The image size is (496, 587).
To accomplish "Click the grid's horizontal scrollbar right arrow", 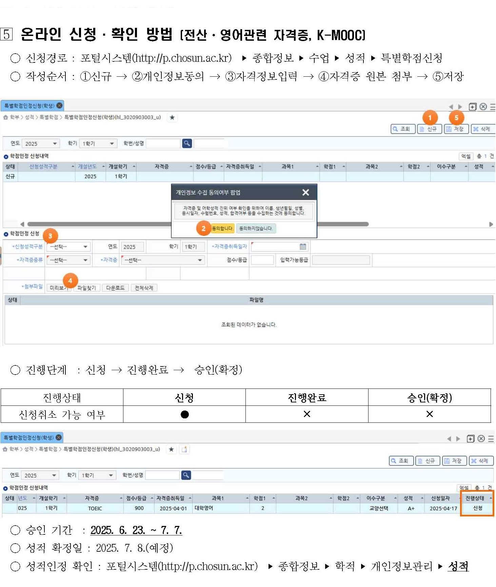I will click(x=491, y=224).
